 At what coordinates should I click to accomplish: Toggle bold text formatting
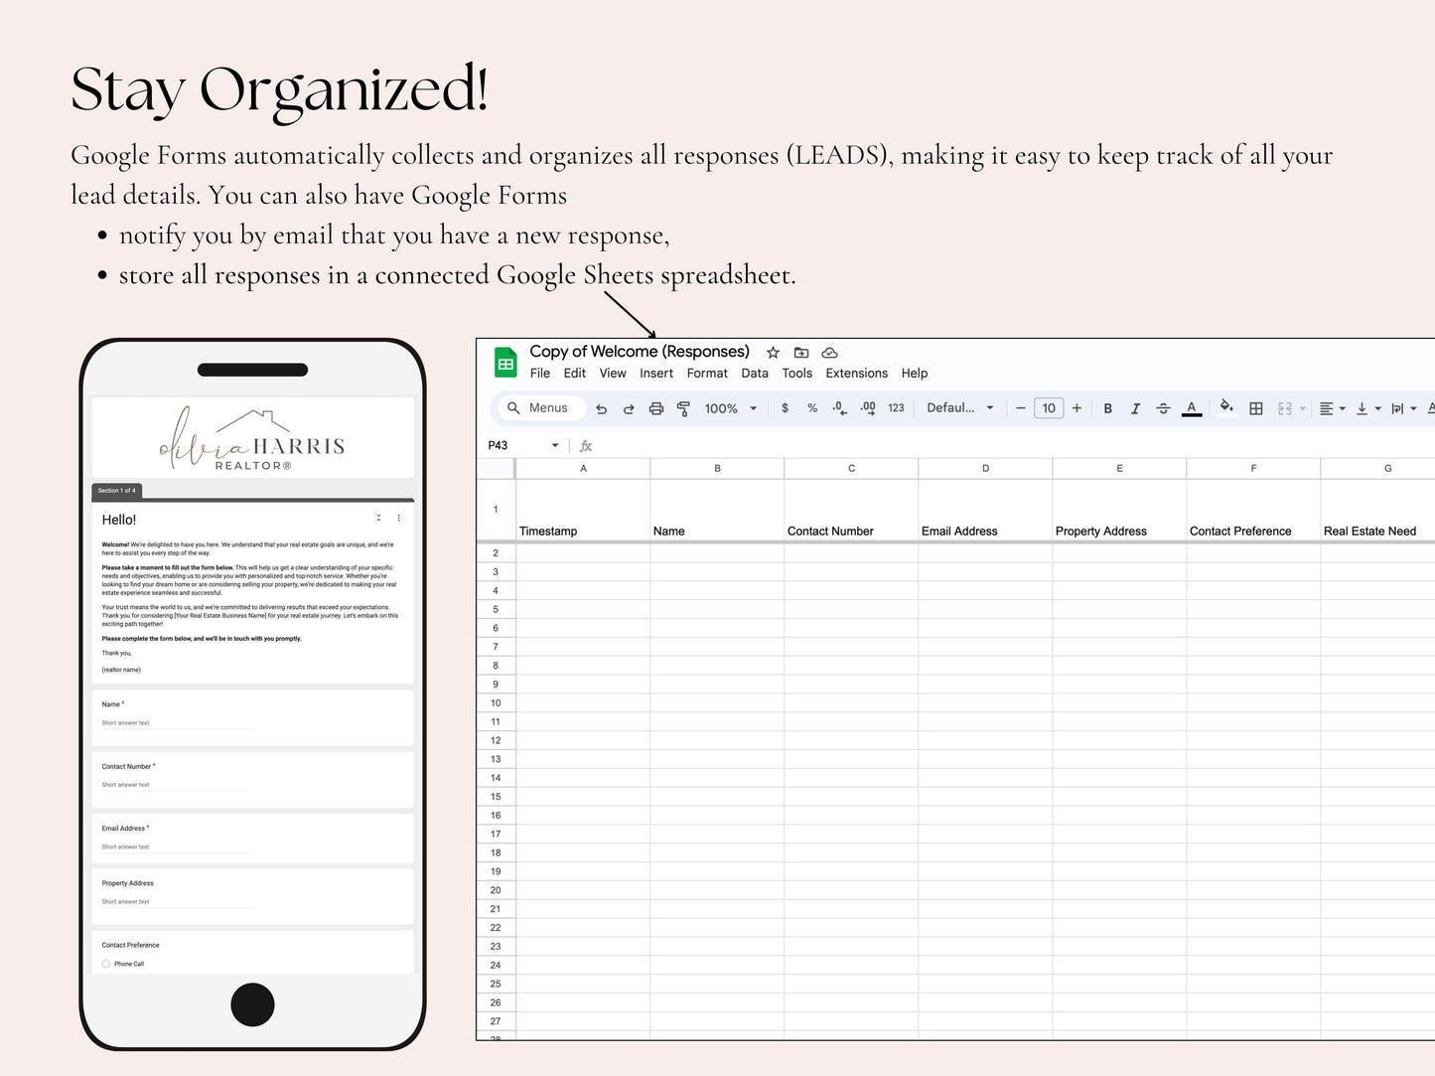click(1108, 408)
